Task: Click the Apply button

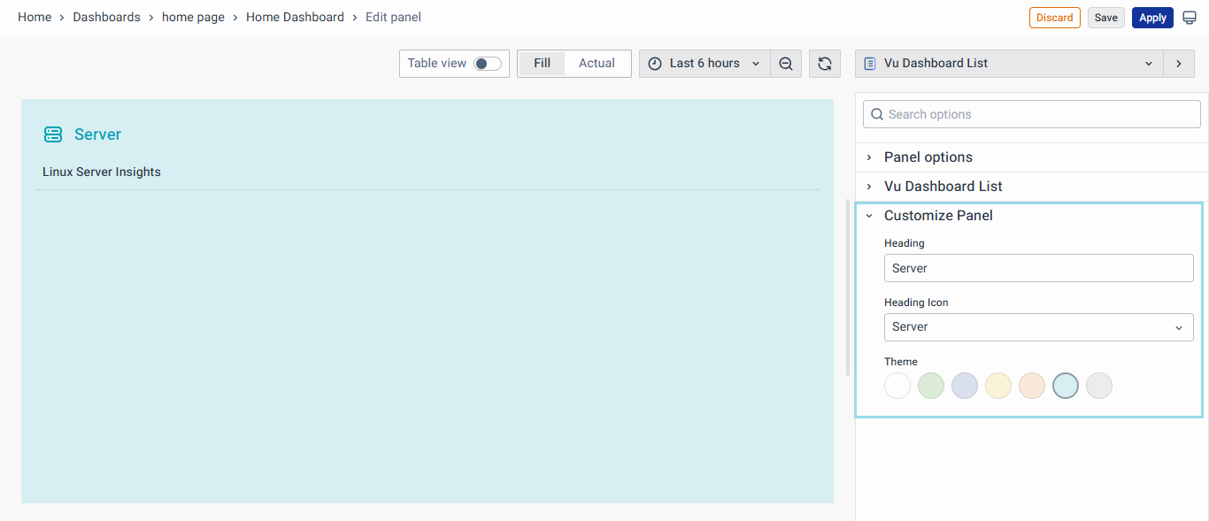Action: pos(1152,17)
